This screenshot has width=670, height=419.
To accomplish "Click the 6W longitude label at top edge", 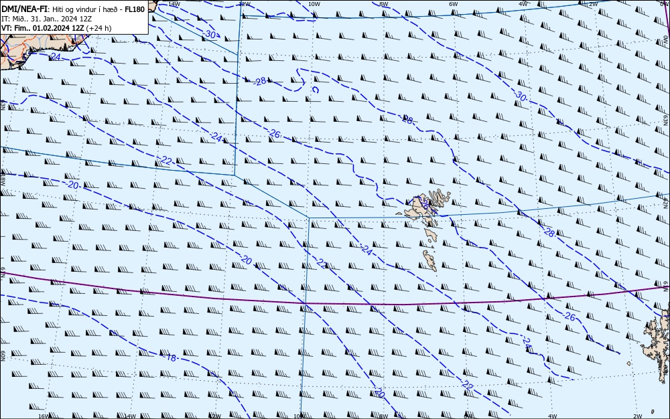I will (x=454, y=3).
